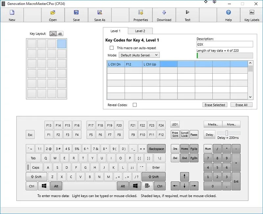
Task: Select the 'L Ctrl Dn' code cell
Action: pos(116,64)
